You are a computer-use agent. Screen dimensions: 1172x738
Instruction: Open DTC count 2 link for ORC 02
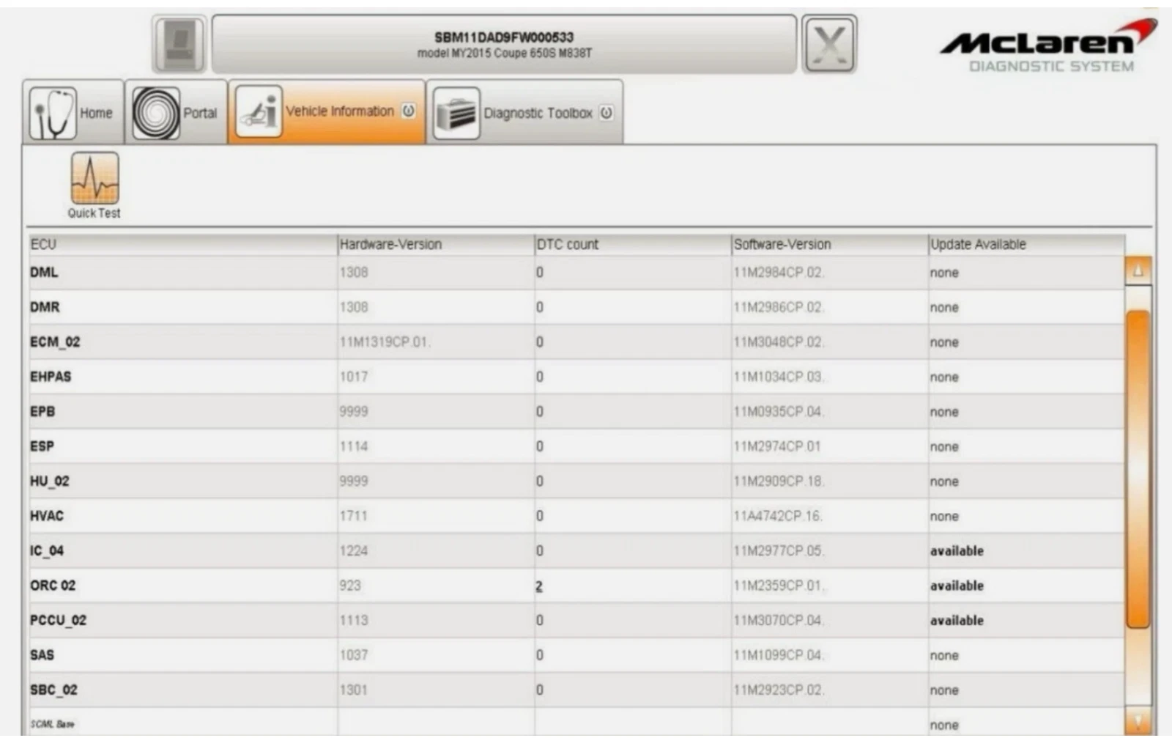point(539,586)
